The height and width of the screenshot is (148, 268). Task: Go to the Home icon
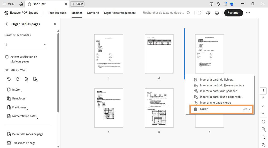pos(21,4)
